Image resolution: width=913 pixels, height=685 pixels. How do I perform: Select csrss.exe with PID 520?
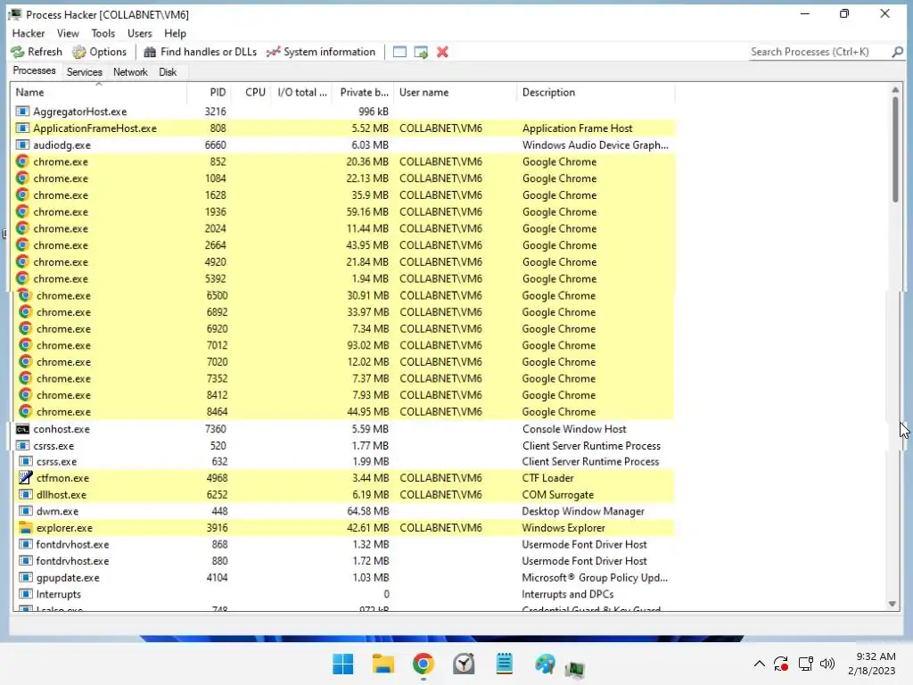click(x=343, y=446)
